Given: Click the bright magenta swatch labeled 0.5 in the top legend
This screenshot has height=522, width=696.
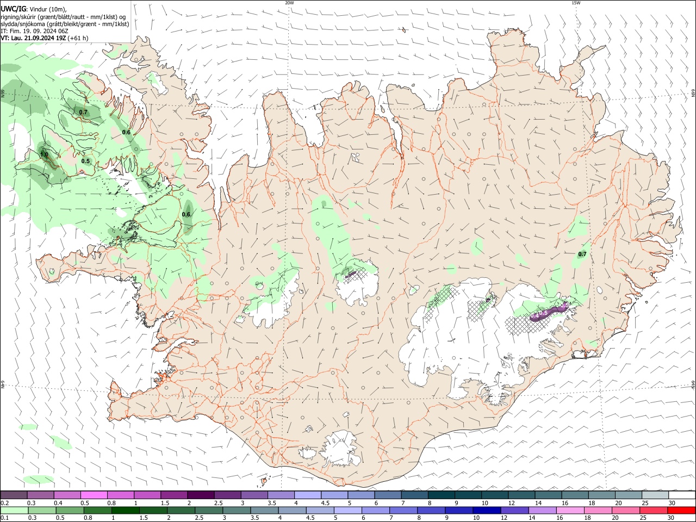Looking at the screenshot, I should point(94,495).
